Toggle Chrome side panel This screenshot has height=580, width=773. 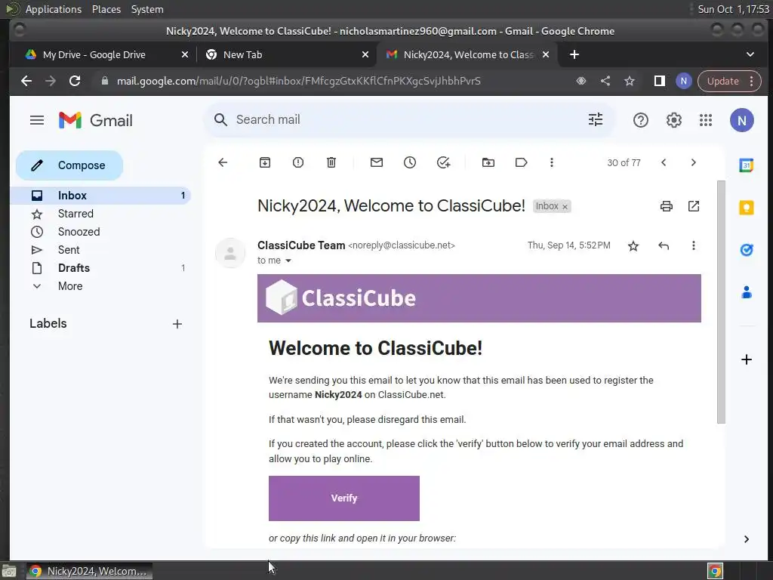[660, 81]
